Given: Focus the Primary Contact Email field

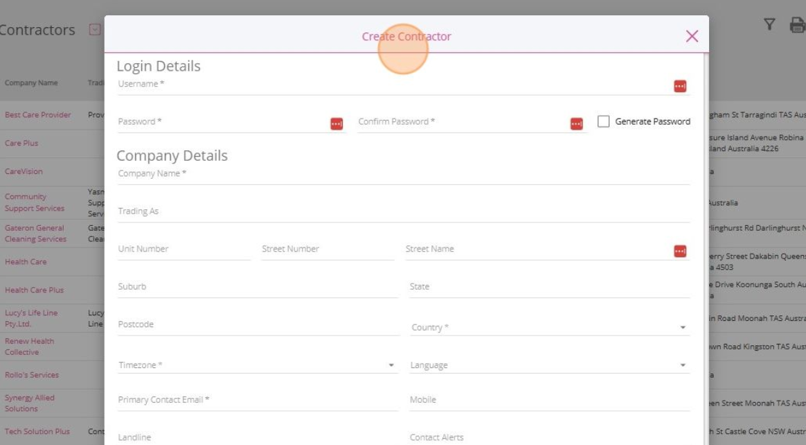Looking at the screenshot, I should 258,400.
